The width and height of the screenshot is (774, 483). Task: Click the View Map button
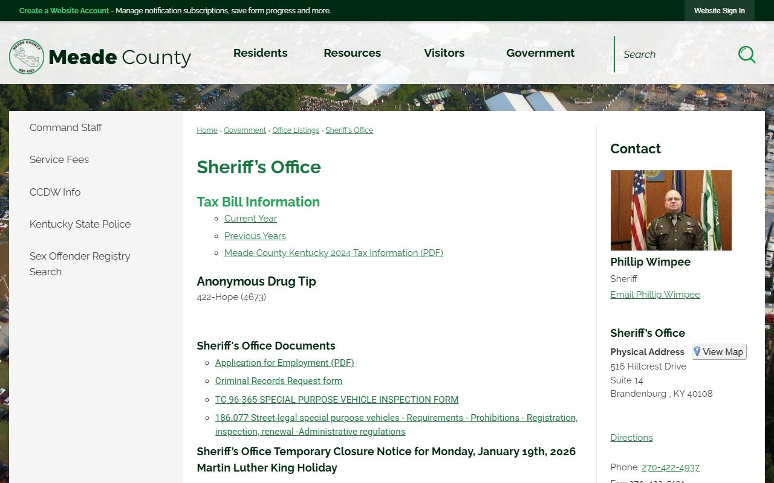tap(719, 352)
